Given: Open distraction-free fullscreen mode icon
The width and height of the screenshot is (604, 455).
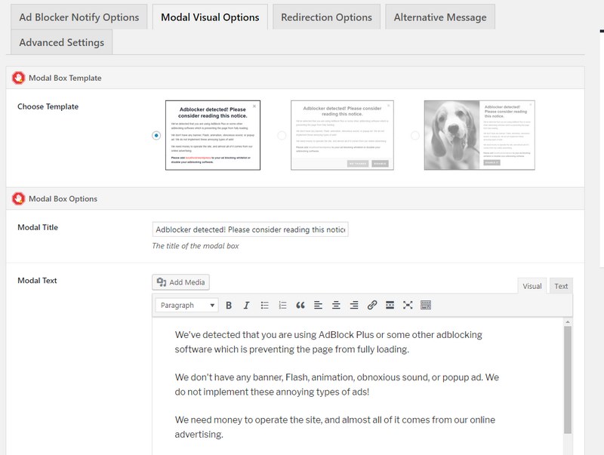Looking at the screenshot, I should (408, 306).
